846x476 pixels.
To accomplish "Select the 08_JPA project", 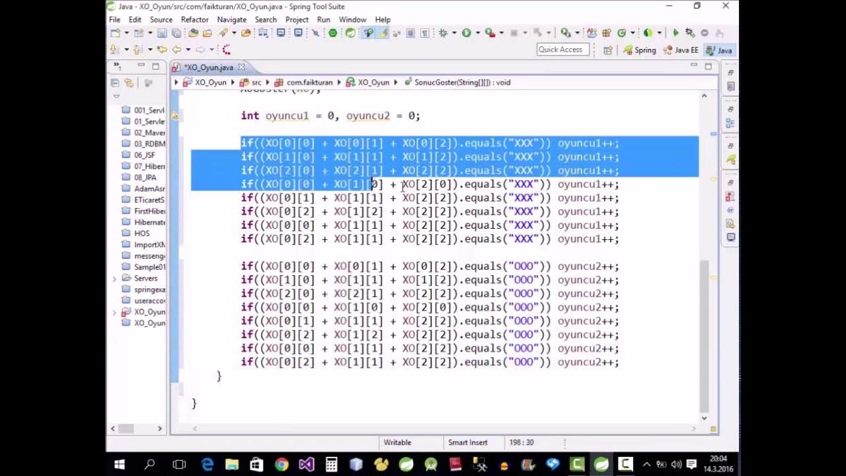I will (139, 177).
